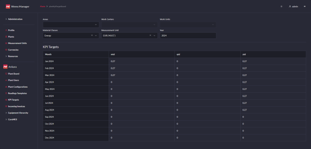Click the Plants breadcrumb link
This screenshot has width=311, height=149.
point(43,6)
